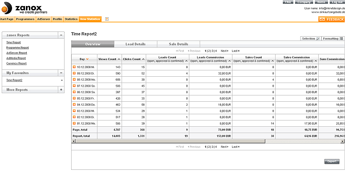This screenshot has height=172, width=345.
Task: Sort by Leads Commission arrow
Action: [x=229, y=61]
